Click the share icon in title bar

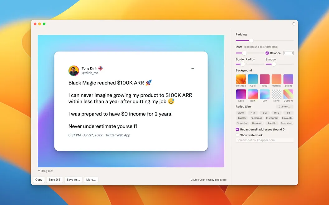coord(294,24)
